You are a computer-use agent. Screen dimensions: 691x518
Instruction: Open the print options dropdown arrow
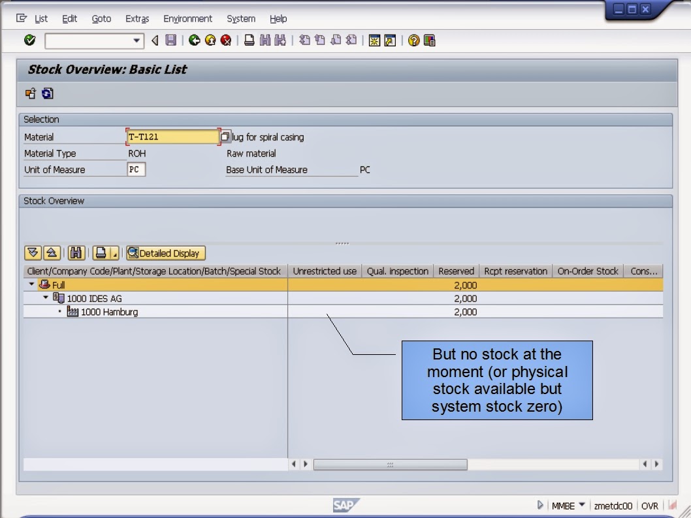[114, 253]
